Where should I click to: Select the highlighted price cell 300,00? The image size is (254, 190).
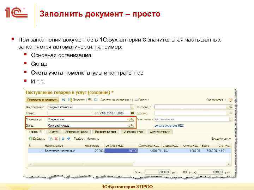click(121, 151)
